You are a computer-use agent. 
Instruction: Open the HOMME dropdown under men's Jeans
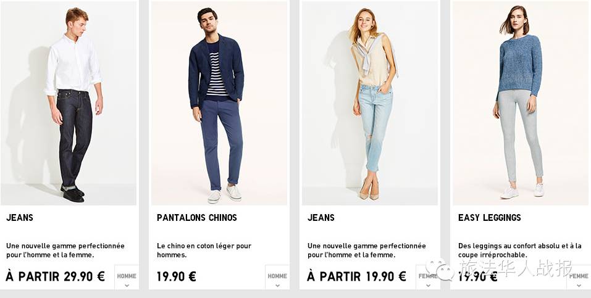pyautogui.click(x=127, y=277)
